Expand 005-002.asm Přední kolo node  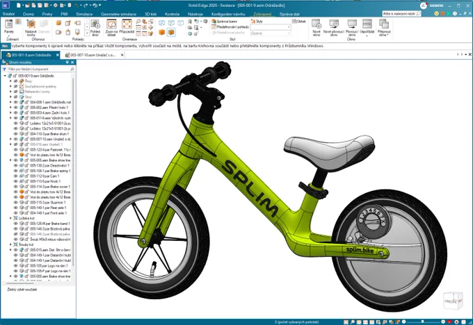pyautogui.click(x=10, y=108)
